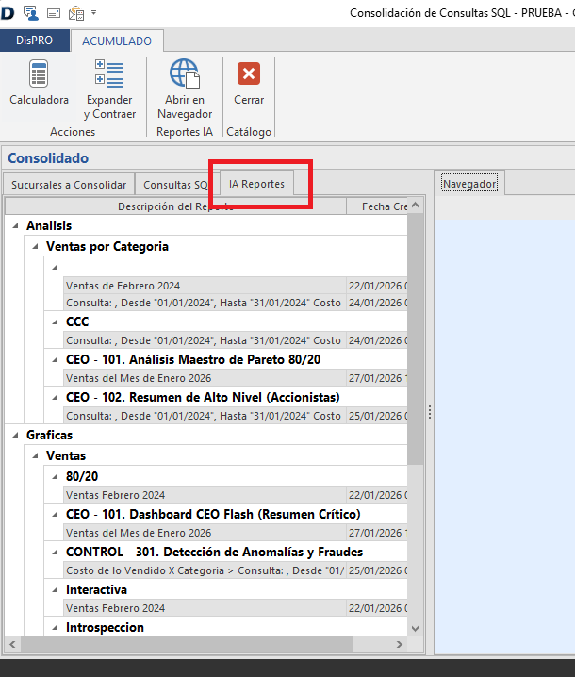Collapse the Ventas node under Graficas
The height and width of the screenshot is (677, 575).
36,456
